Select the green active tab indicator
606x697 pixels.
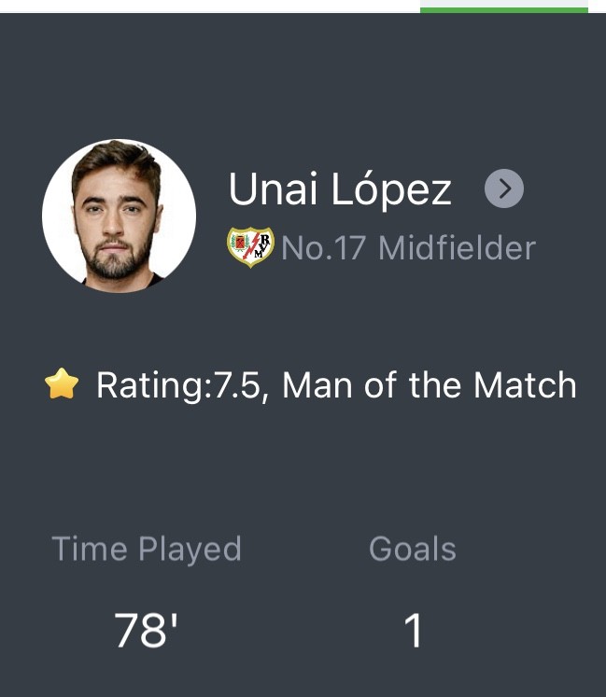pyautogui.click(x=504, y=9)
